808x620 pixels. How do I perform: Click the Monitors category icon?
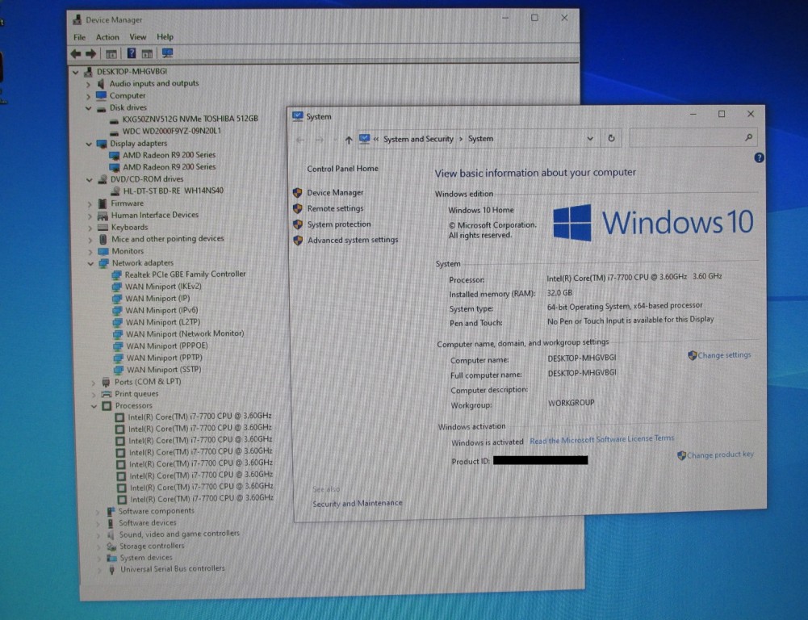[103, 252]
